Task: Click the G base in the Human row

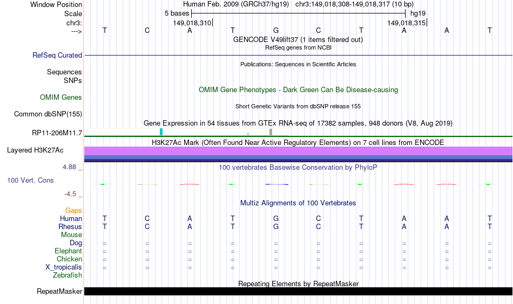Action: point(276,218)
